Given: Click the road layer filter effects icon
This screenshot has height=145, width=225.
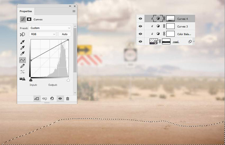Looking at the screenshot, I should 190,42.
